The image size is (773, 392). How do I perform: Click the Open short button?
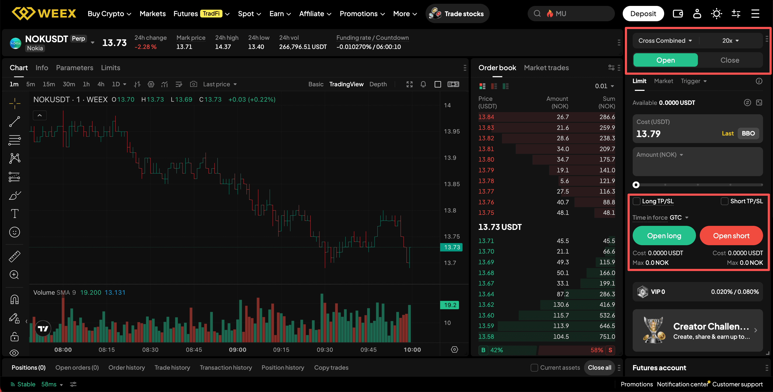coord(731,236)
